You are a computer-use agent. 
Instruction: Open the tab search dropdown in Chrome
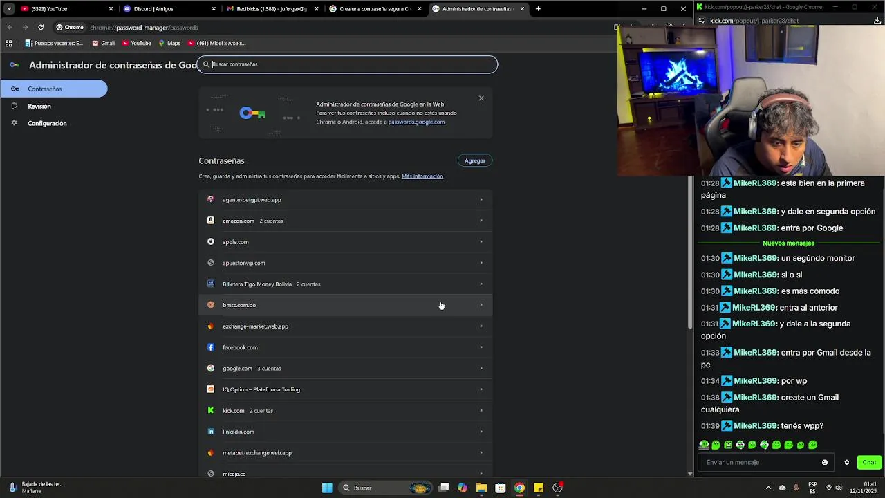point(9,9)
